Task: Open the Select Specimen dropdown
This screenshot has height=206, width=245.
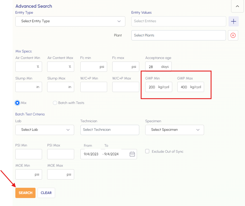Action: [175, 130]
